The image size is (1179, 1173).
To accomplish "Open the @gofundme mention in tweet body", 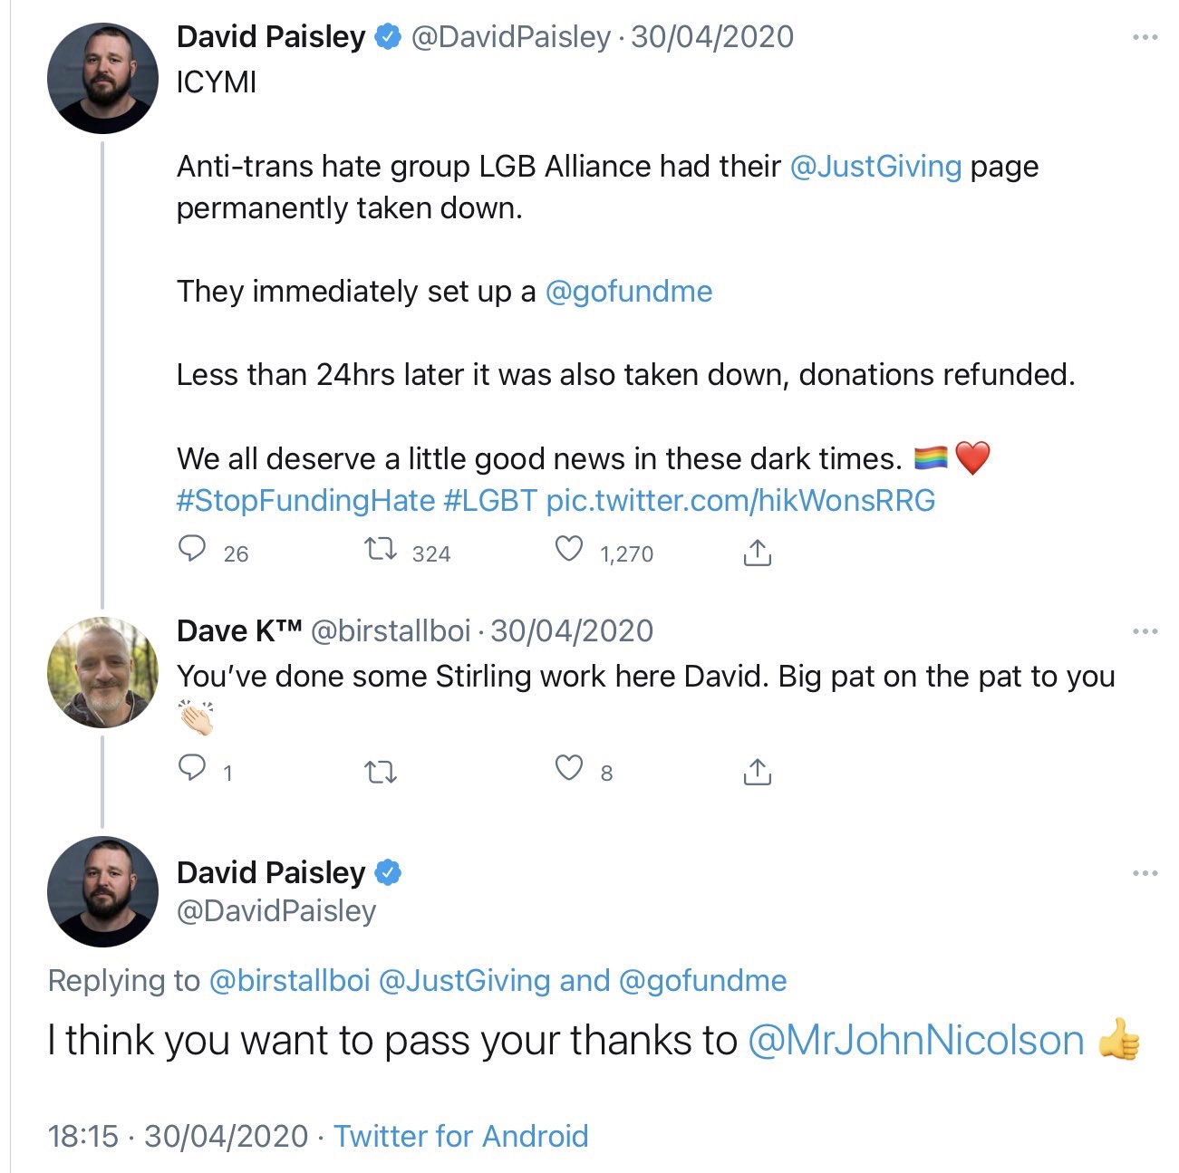I will (x=628, y=292).
